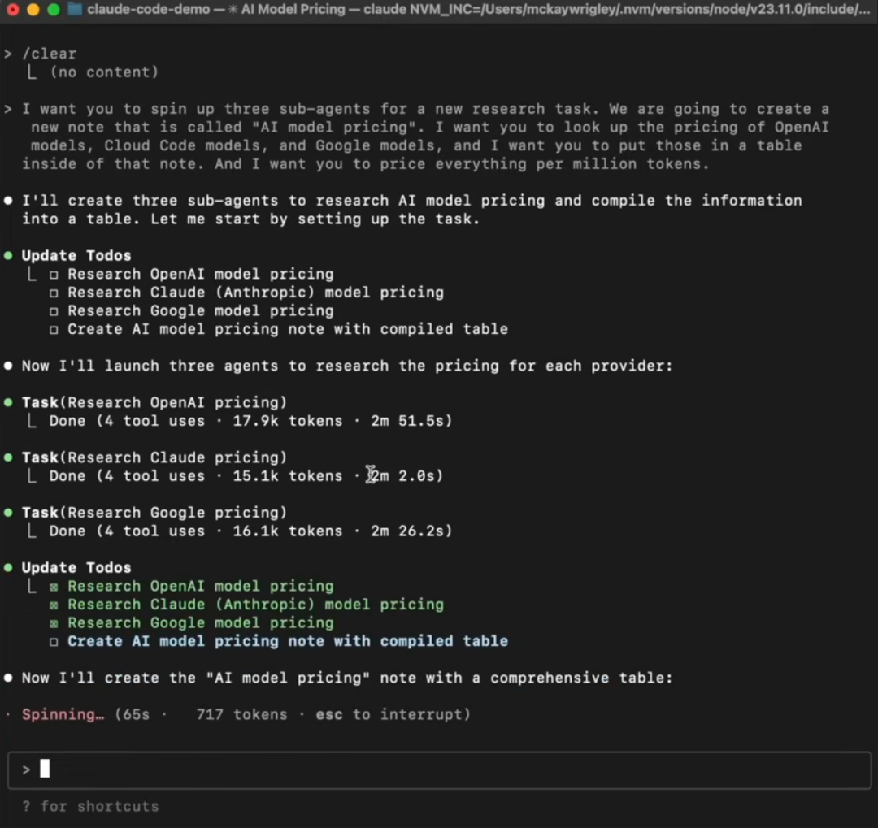Click the first "Update Todos" heading

pyautogui.click(x=76, y=255)
